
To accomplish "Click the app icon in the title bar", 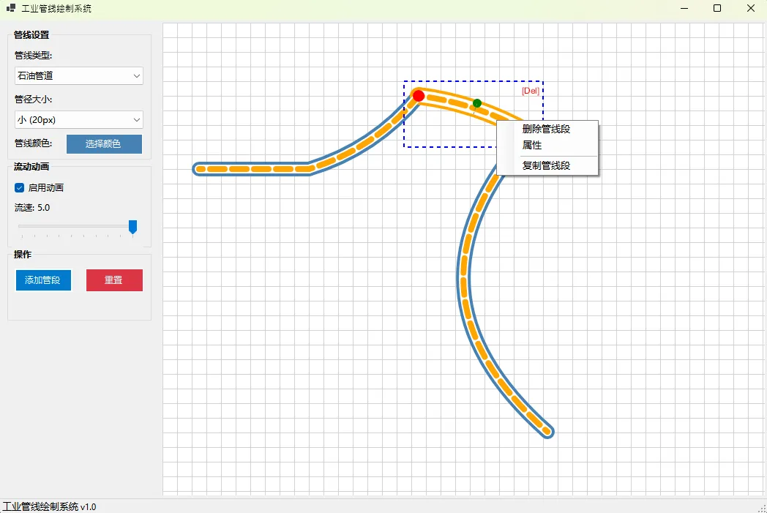I will [11, 8].
